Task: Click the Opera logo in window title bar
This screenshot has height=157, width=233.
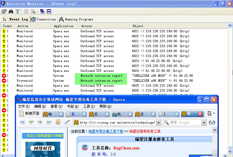Action: pyautogui.click(x=19, y=99)
